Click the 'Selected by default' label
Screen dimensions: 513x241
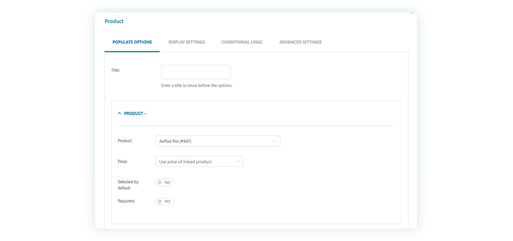tap(128, 185)
